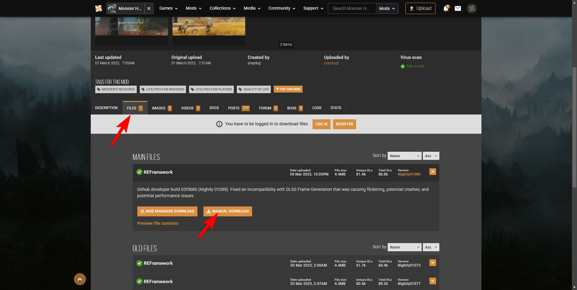The height and width of the screenshot is (290, 577).
Task: Open the Collections menu
Action: click(x=223, y=8)
